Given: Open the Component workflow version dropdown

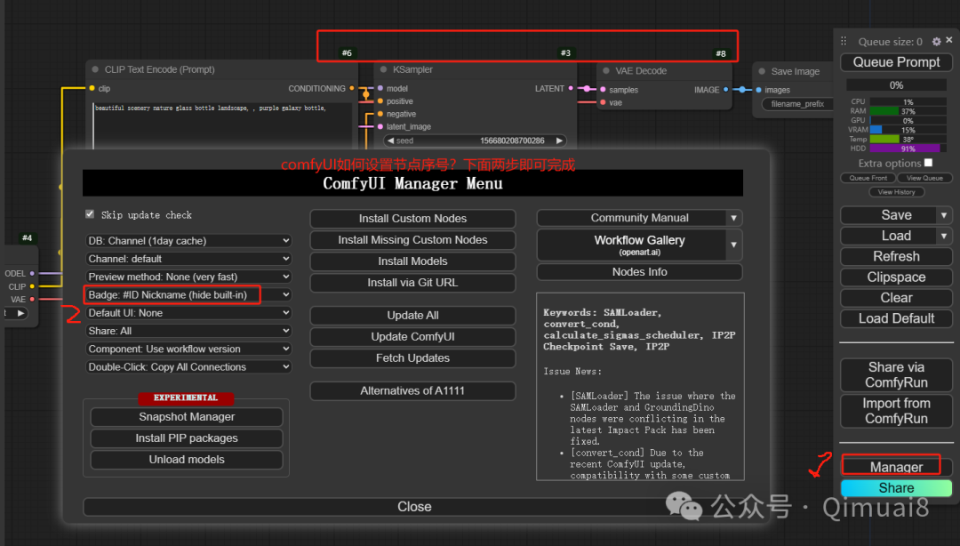Looking at the screenshot, I should (188, 349).
